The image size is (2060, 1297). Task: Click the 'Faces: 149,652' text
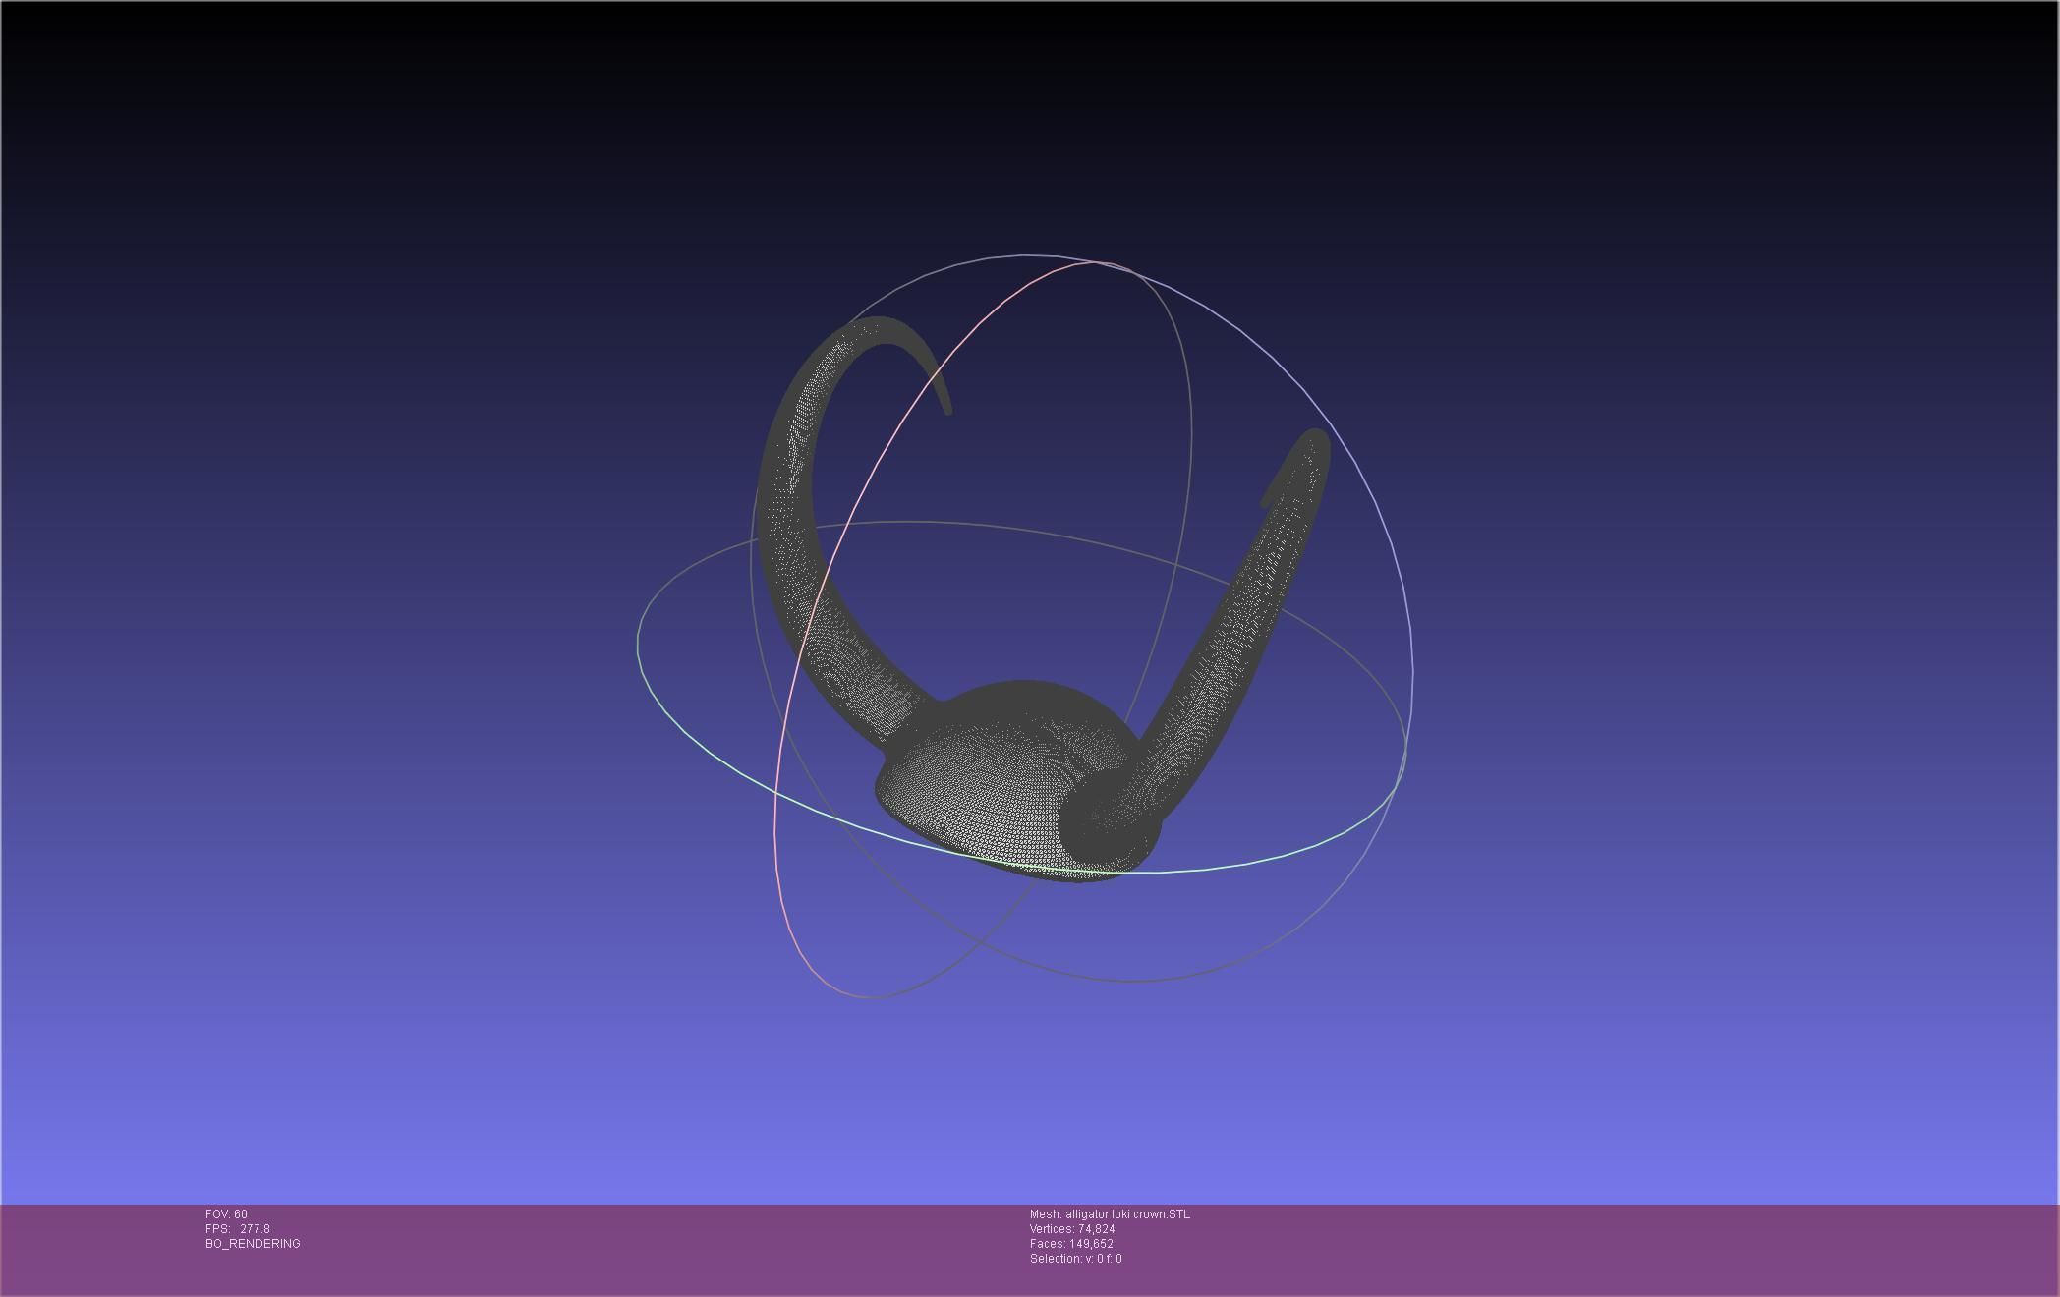tap(1071, 1244)
